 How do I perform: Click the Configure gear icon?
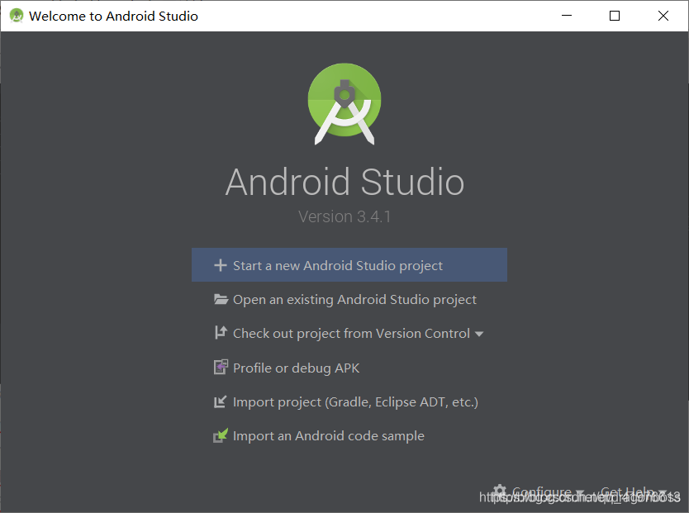(500, 492)
